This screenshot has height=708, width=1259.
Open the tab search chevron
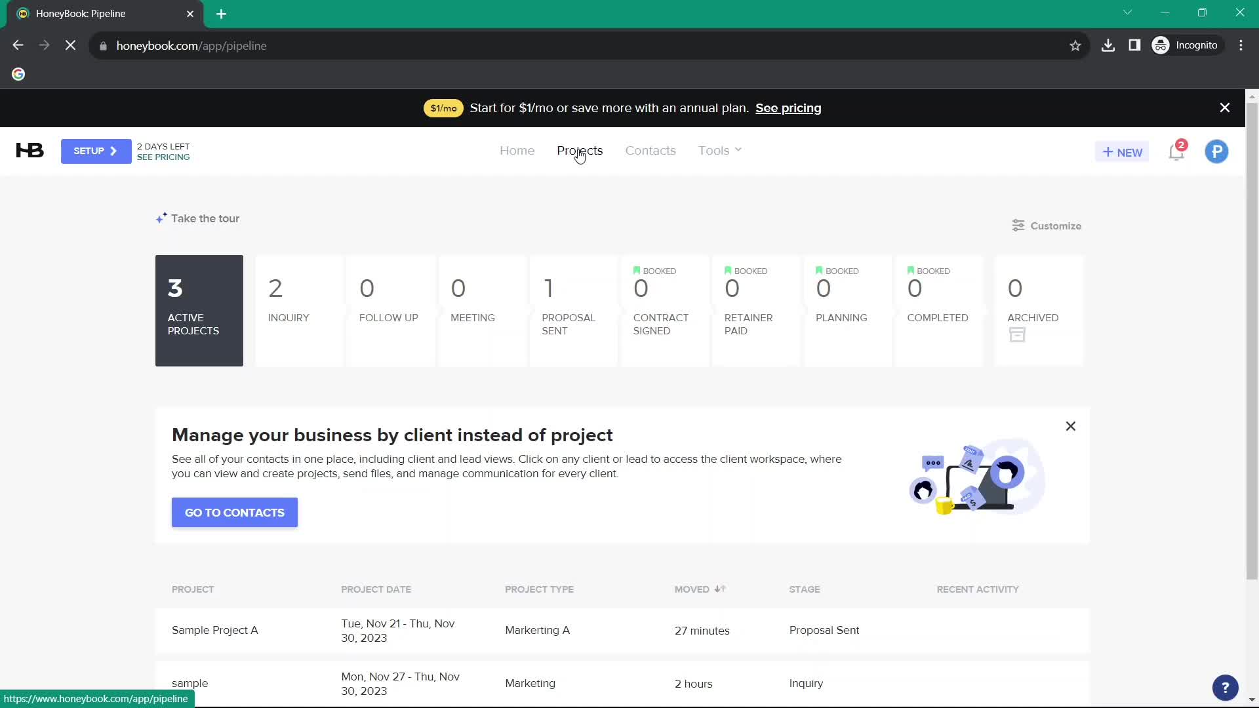[1127, 12]
